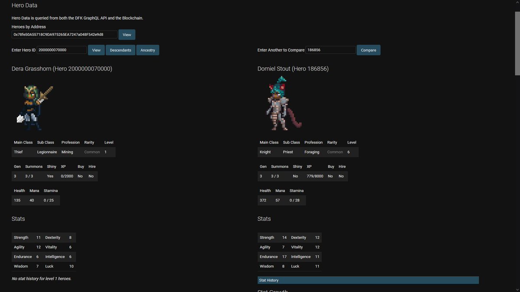Image resolution: width=520 pixels, height=292 pixels.
Task: Expand the Stat History section for Domiel Stout
Action: click(367, 280)
